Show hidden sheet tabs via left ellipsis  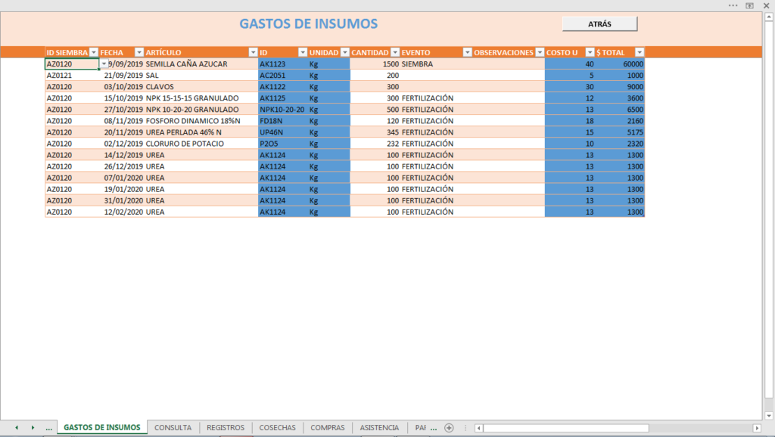click(48, 428)
